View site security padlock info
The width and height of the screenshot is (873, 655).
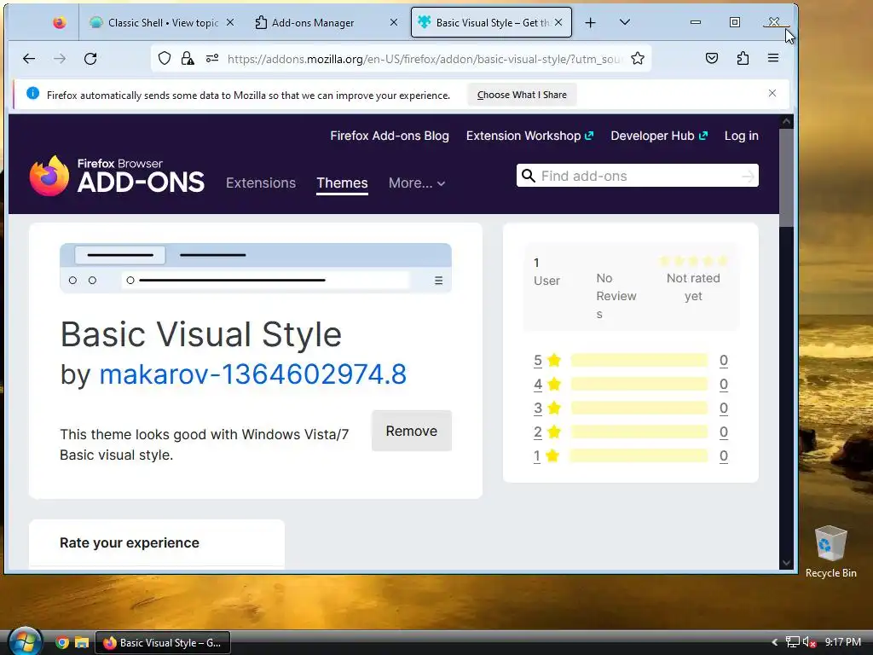[188, 59]
